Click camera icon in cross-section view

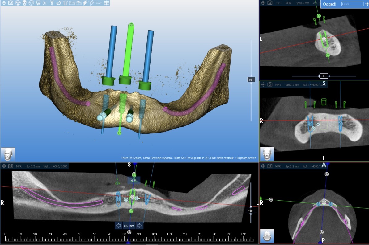tap(270, 3)
